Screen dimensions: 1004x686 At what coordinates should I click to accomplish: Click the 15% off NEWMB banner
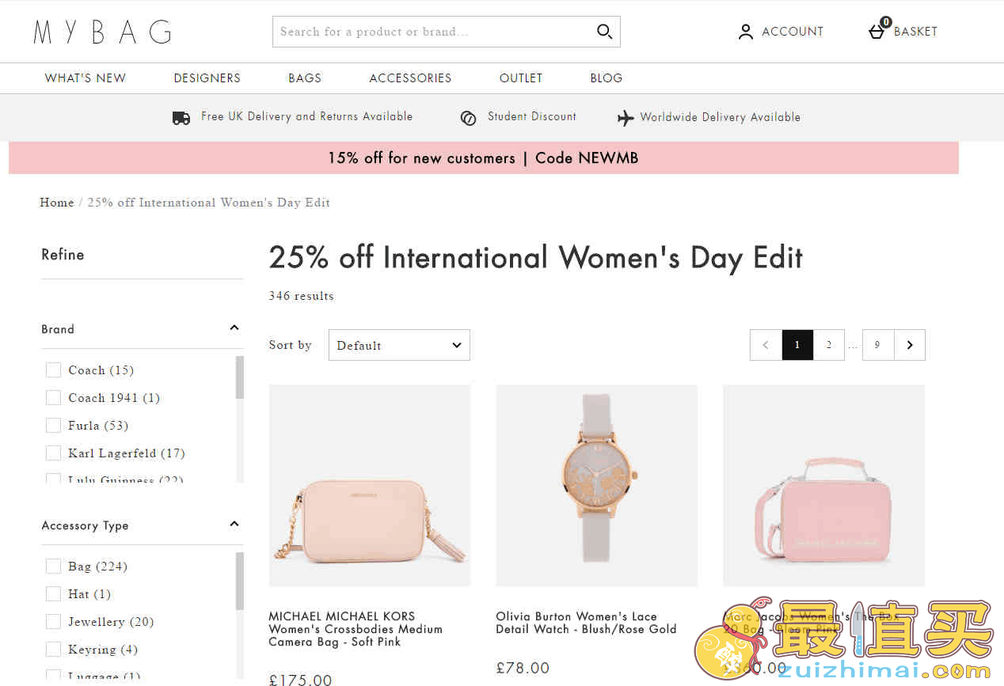click(x=484, y=157)
